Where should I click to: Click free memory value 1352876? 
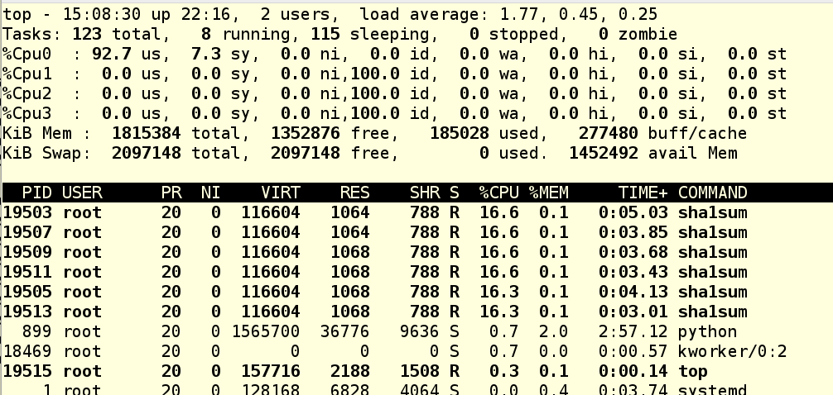306,133
